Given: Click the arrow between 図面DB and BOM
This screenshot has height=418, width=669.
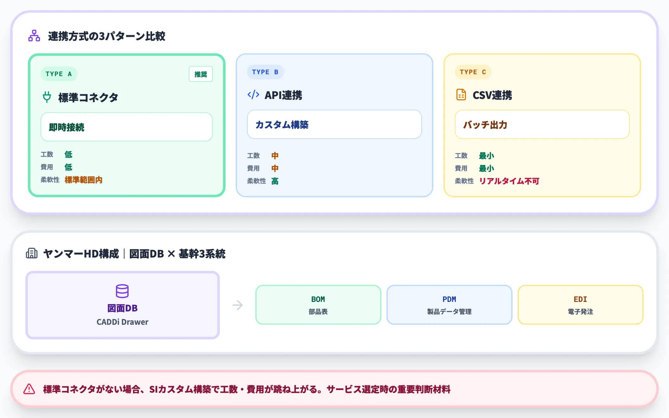Looking at the screenshot, I should pos(237,305).
